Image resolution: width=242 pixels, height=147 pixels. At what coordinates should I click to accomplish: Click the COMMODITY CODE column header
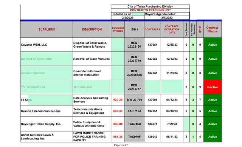pyautogui.click(x=118, y=29)
